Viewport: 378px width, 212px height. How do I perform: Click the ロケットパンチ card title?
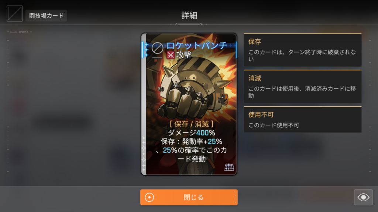pyautogui.click(x=197, y=45)
